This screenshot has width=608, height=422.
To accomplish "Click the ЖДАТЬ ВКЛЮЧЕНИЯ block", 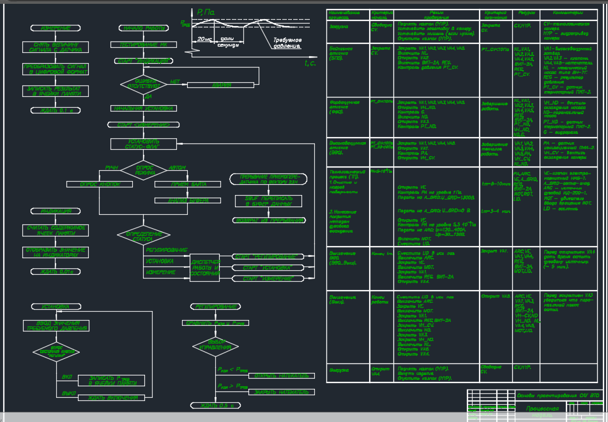I will (111, 398).
